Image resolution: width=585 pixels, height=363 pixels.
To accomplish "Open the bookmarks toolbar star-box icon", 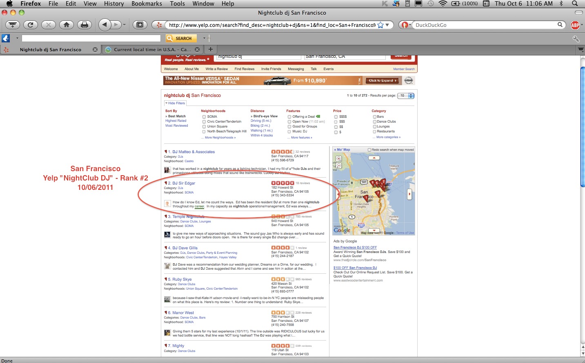I will pos(140,25).
